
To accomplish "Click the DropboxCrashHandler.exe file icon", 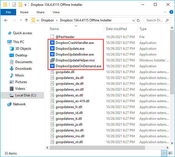I will 52,43.
